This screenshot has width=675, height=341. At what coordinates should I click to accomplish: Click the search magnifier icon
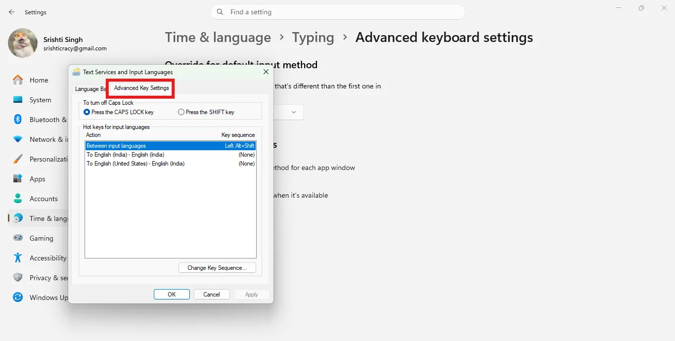pos(221,12)
